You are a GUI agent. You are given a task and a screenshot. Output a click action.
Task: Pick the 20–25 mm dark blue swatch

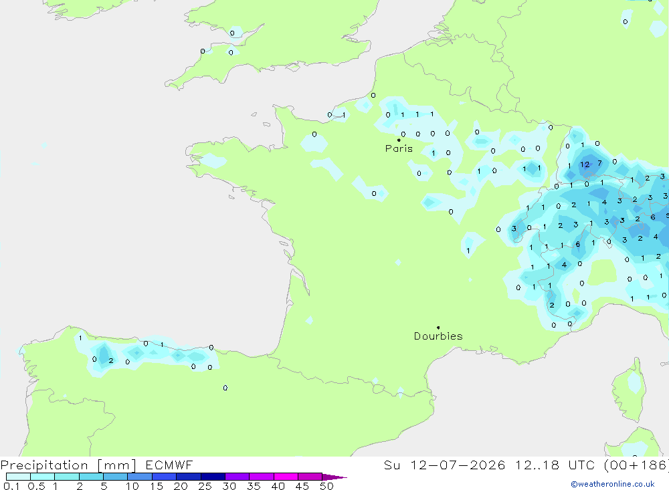pyautogui.click(x=188, y=477)
